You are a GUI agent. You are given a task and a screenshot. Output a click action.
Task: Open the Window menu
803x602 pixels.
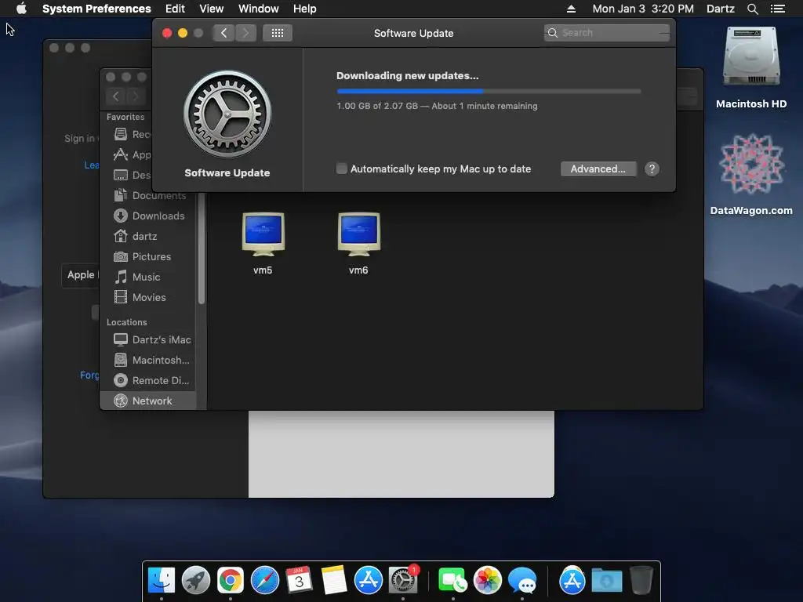tap(259, 9)
